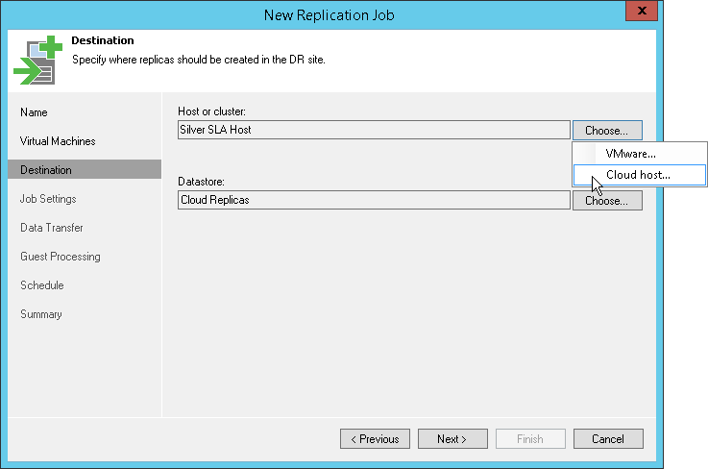Click the Host or cluster text field
708x469 pixels.
pos(374,130)
